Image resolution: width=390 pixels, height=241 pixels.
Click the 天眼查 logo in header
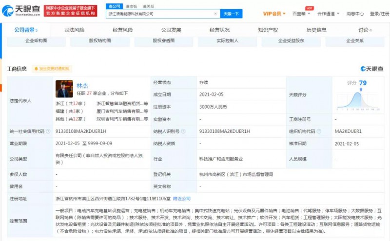[x=21, y=11]
